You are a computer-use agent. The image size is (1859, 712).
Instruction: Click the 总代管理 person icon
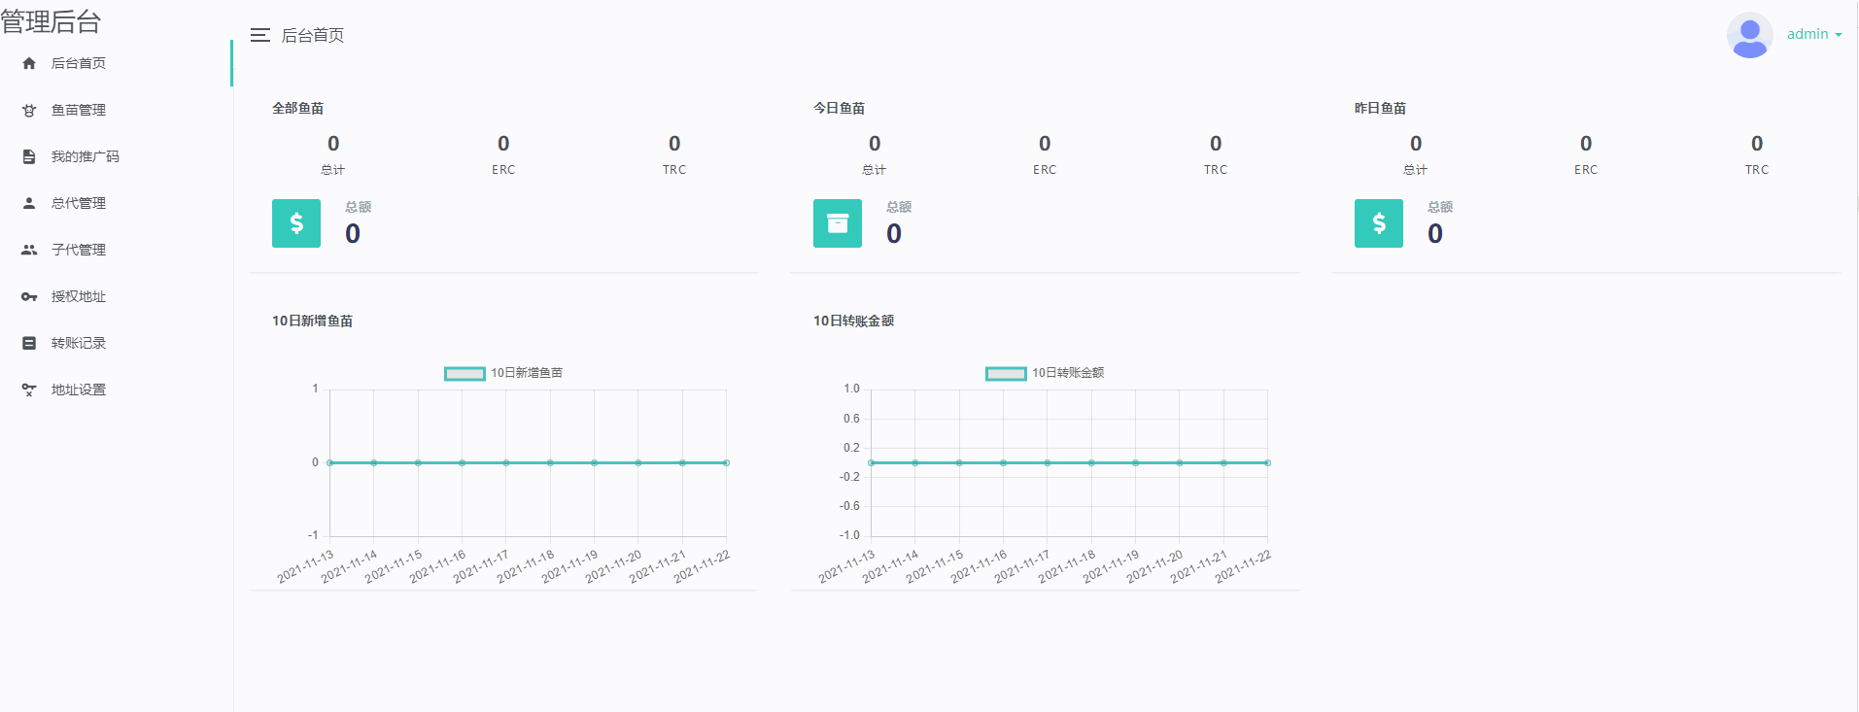tap(29, 203)
